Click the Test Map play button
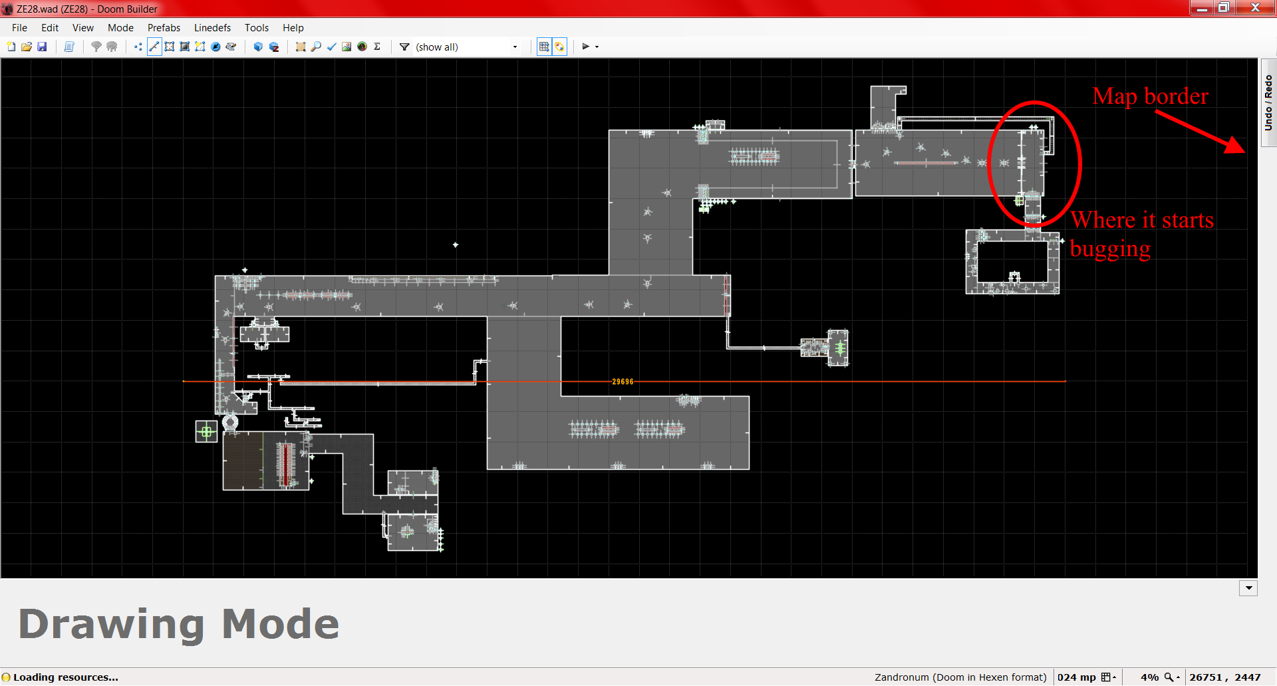This screenshot has height=686, width=1277. pos(585,47)
